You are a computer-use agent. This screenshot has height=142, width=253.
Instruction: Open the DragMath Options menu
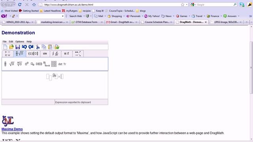20,41
